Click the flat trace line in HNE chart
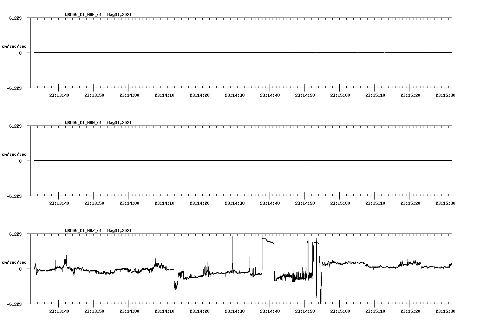The width and height of the screenshot is (477, 324). [243, 53]
